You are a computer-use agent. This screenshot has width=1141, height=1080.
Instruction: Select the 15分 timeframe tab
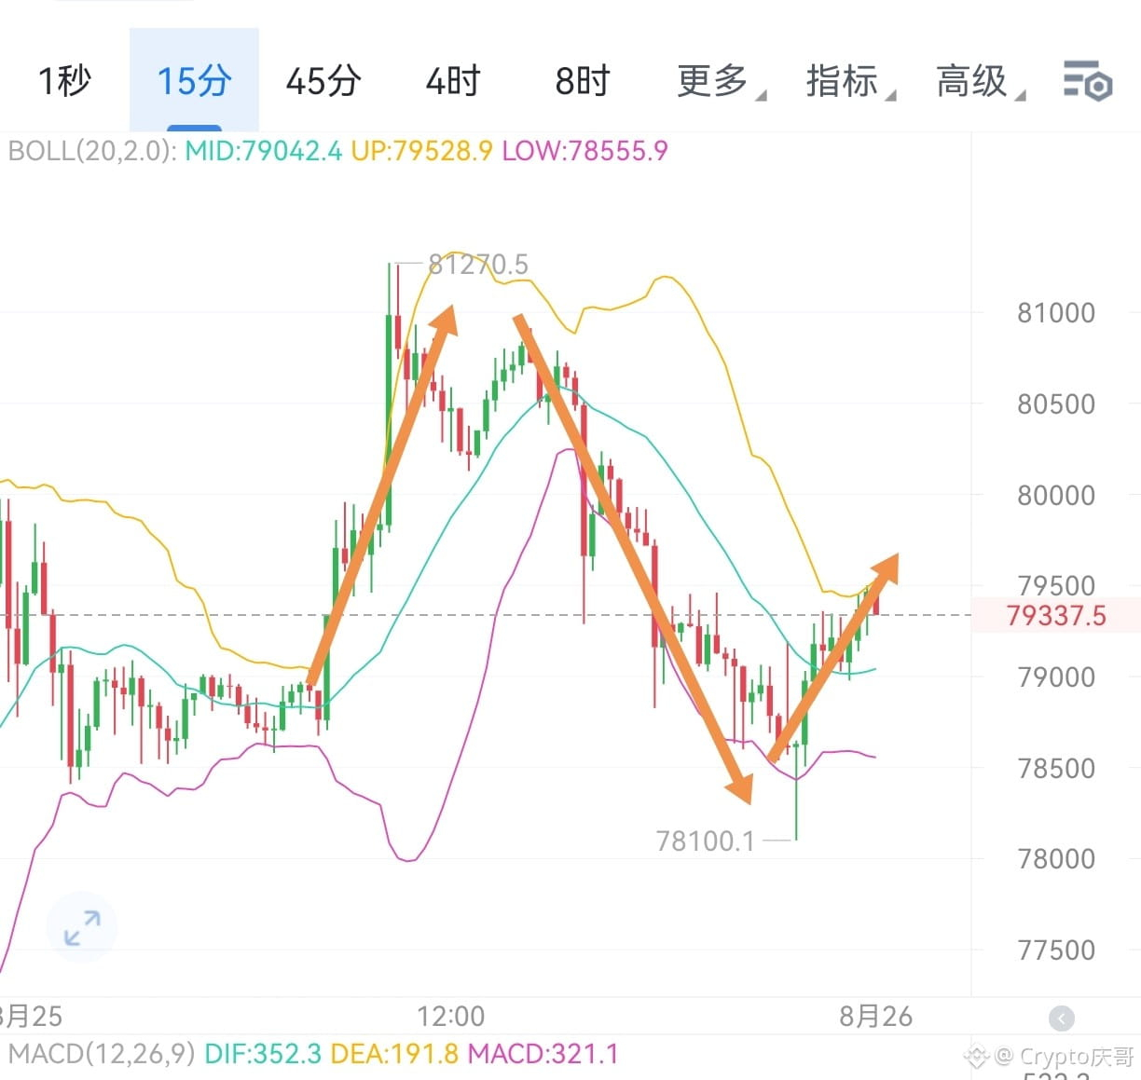point(194,80)
